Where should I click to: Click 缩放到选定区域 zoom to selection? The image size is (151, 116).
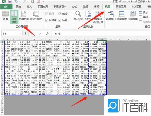[x=98, y=17]
